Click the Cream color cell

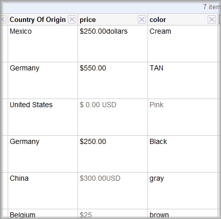183,44
